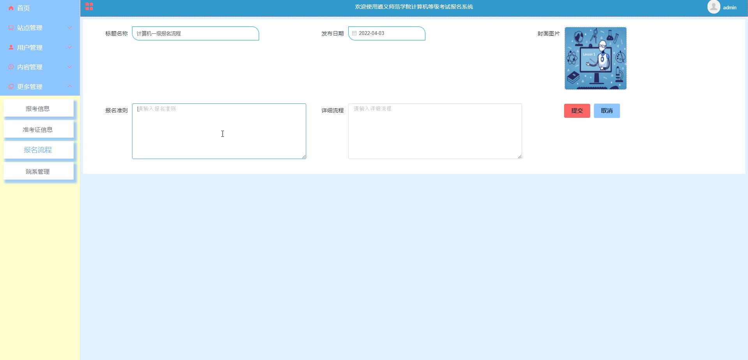Open the 发布日期 date field
748x360 pixels.
click(x=386, y=33)
